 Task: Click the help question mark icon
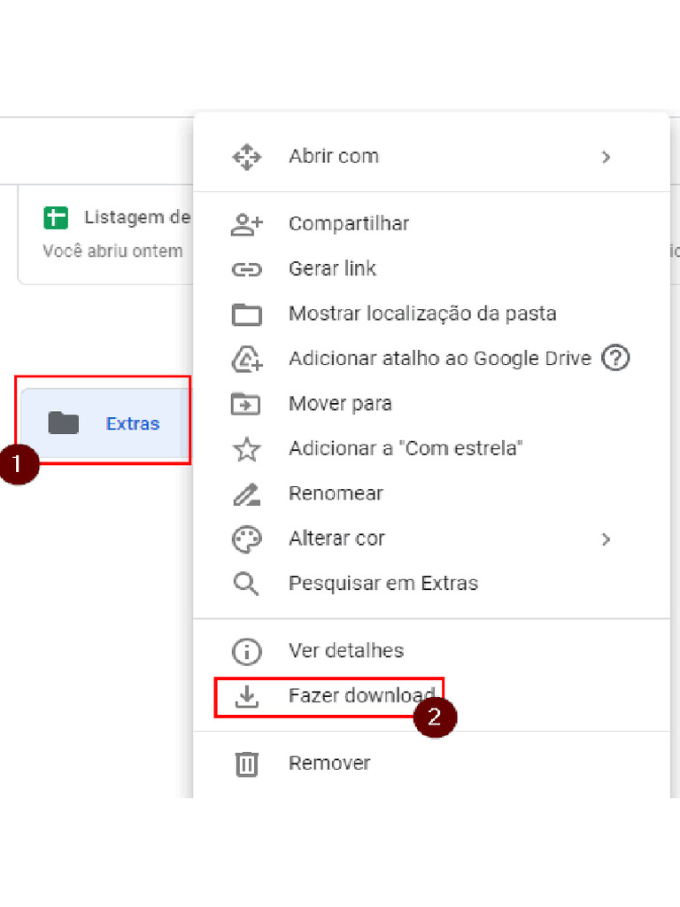(614, 359)
